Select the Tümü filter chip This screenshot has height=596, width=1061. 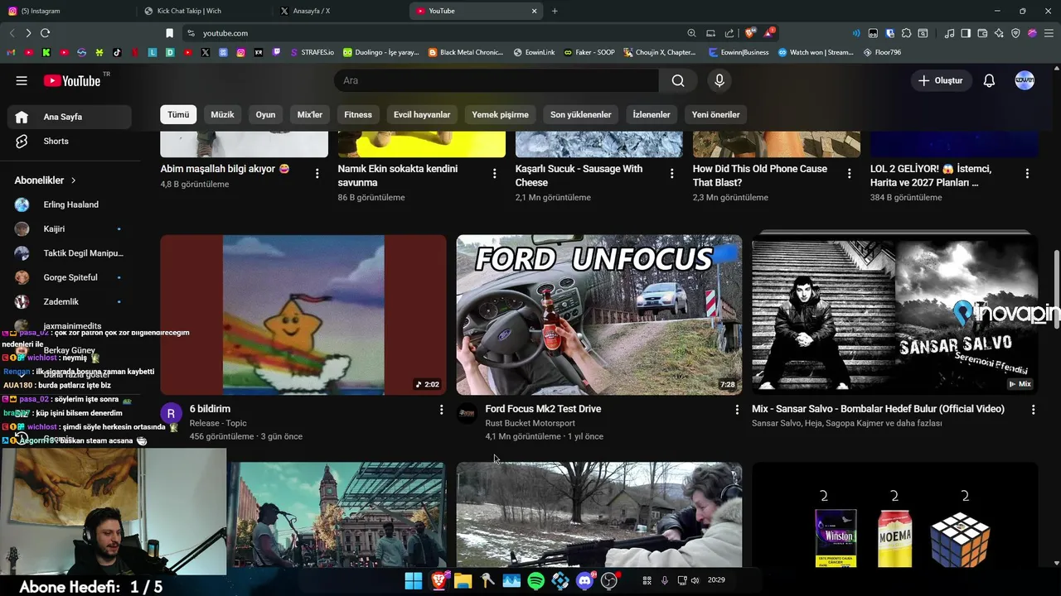coord(178,114)
